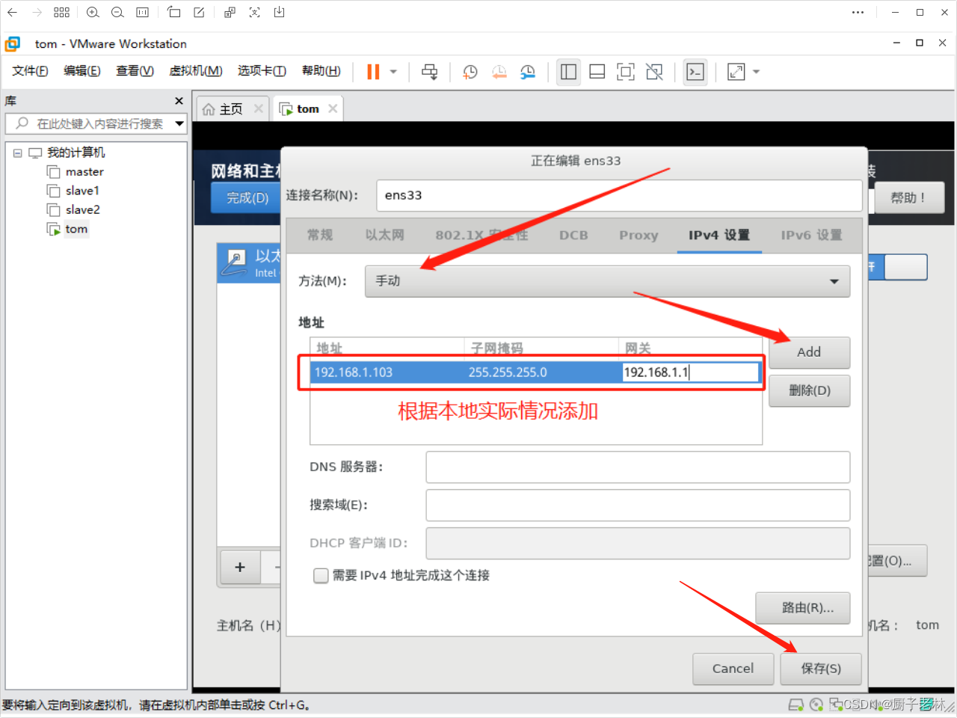
Task: Select the slave1 virtual machine
Action: [x=82, y=191]
